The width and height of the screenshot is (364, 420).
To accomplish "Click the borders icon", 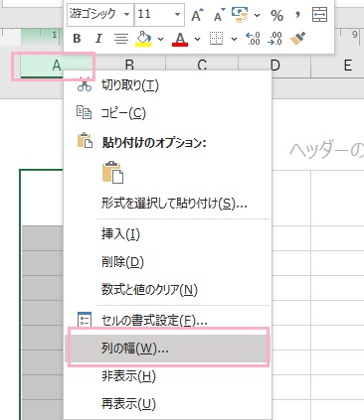I will coord(217,39).
